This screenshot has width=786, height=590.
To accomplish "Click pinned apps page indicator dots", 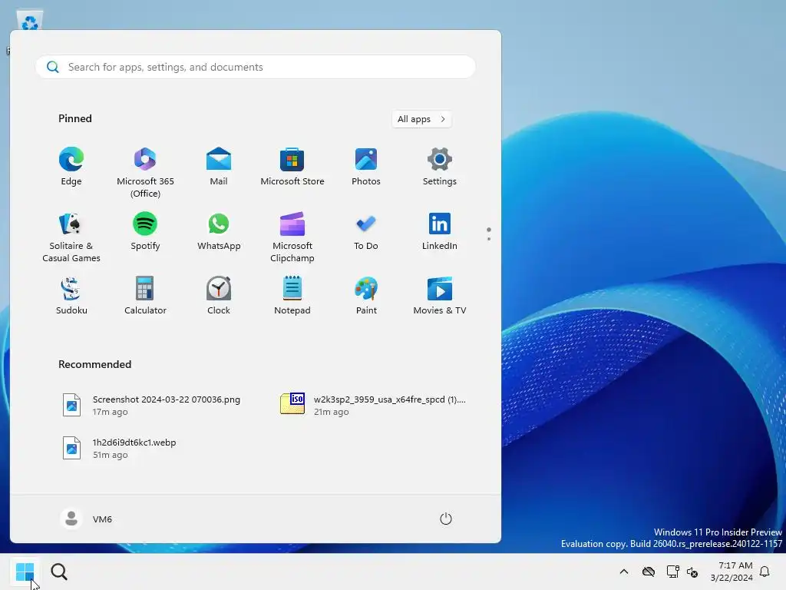I will (489, 234).
